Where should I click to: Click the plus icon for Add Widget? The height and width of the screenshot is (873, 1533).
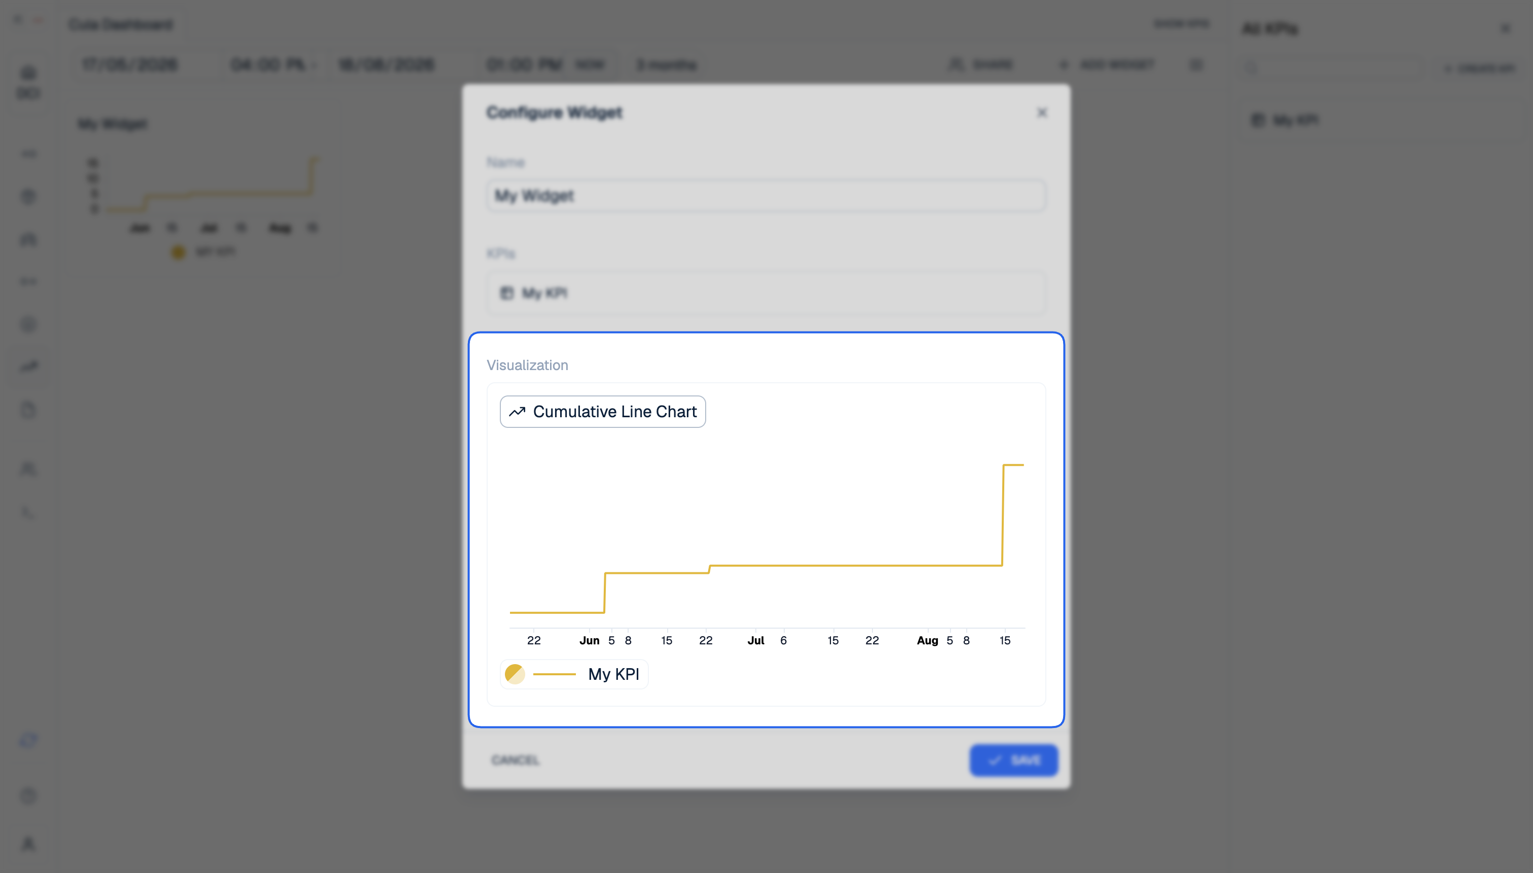[x=1064, y=64]
